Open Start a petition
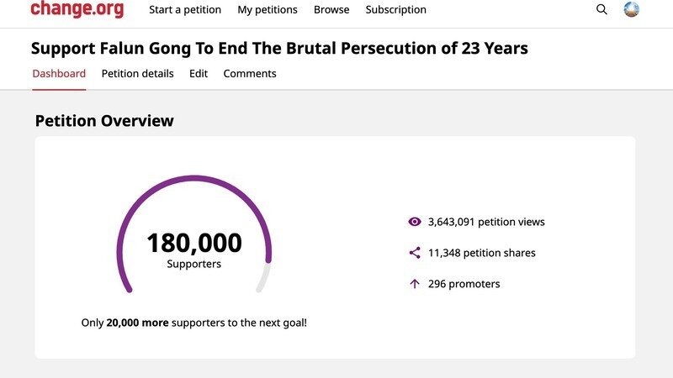Viewport: 673px width, 378px height. pos(185,10)
